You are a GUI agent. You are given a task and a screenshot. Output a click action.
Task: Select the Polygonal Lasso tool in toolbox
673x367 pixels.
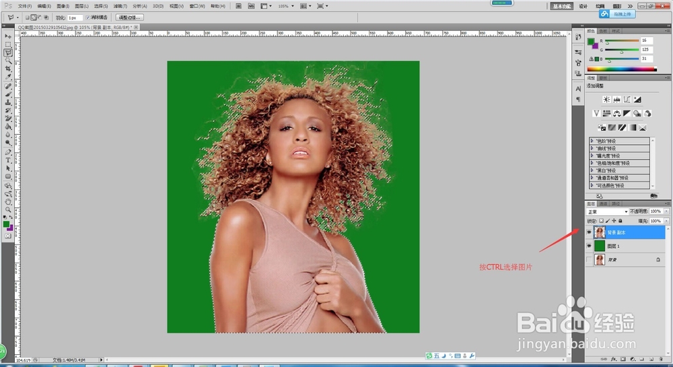click(x=7, y=53)
